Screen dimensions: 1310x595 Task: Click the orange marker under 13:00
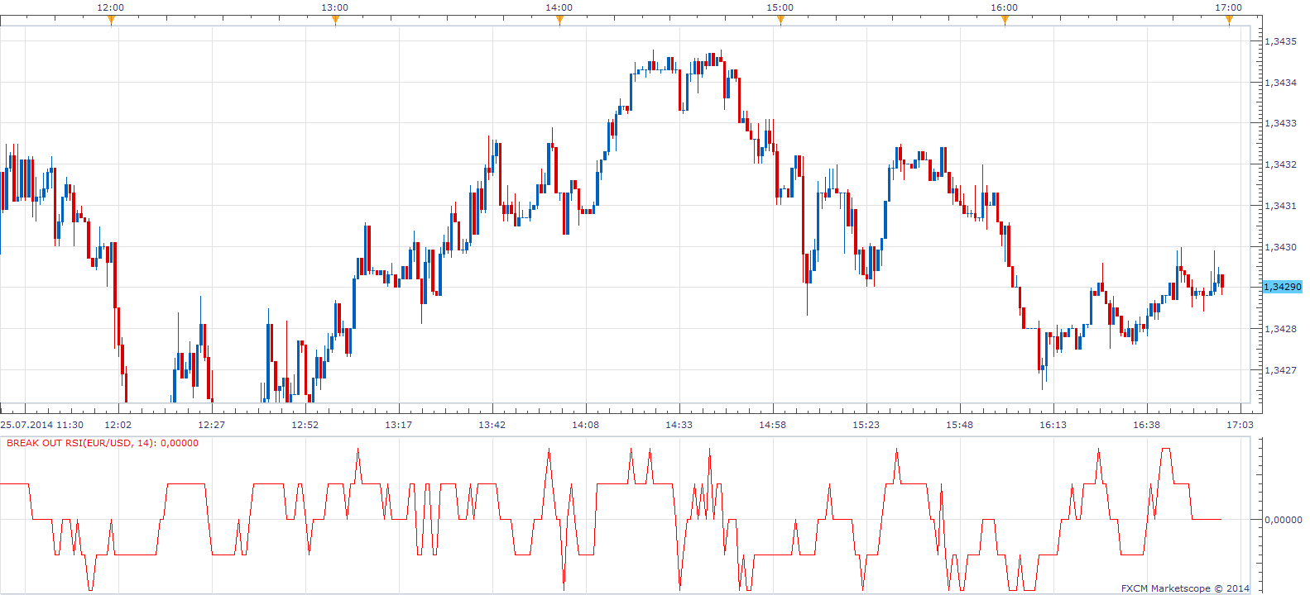[335, 21]
